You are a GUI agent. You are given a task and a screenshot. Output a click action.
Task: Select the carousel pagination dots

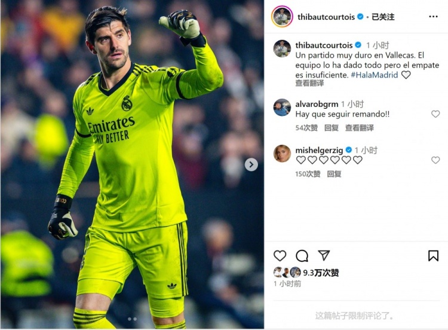pos(132,319)
